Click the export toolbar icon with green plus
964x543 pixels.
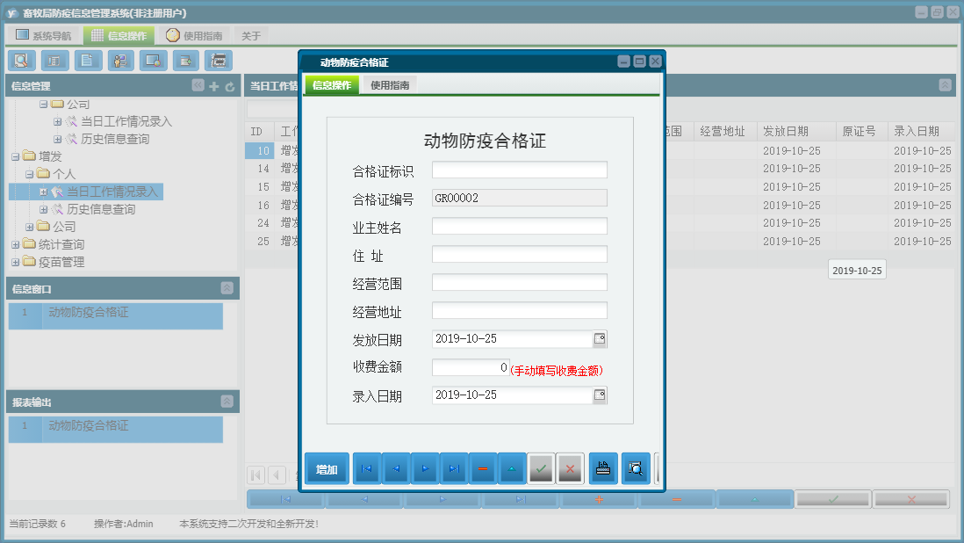(x=185, y=60)
